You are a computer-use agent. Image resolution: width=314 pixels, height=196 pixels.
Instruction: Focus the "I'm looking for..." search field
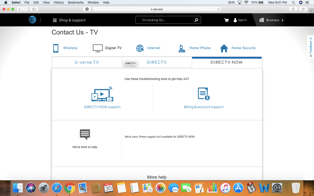click(x=168, y=20)
